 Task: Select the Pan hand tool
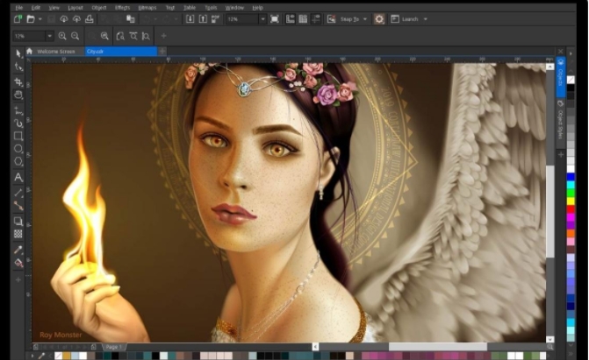[x=18, y=95]
